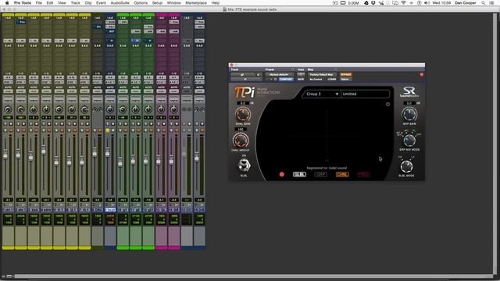Click the TPi Phase Interactions logo

coord(257,92)
